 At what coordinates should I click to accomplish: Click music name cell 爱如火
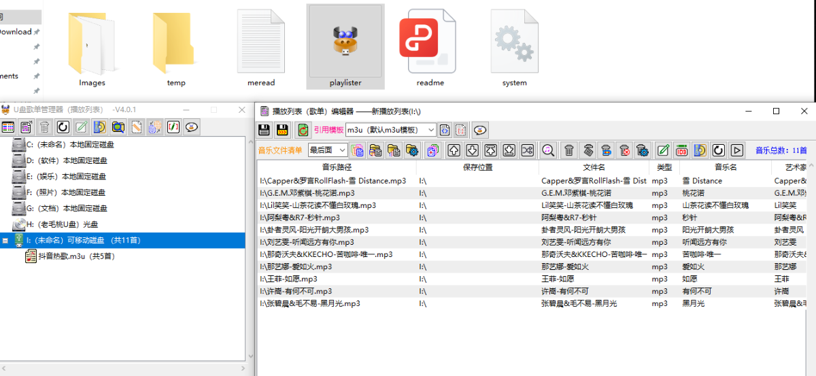[x=695, y=267]
